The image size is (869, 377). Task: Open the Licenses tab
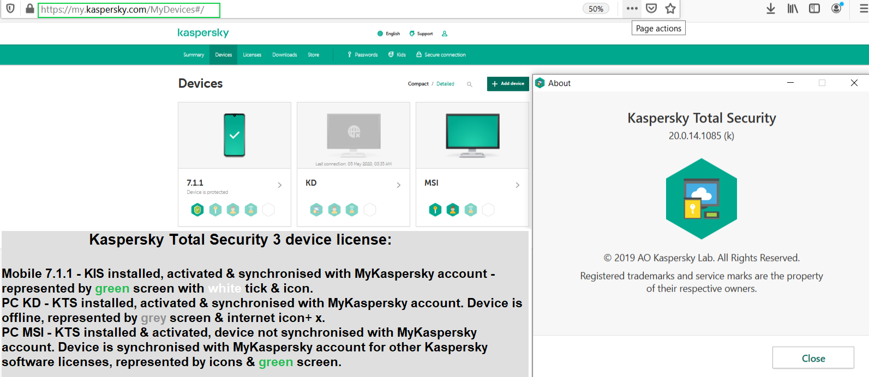[252, 55]
